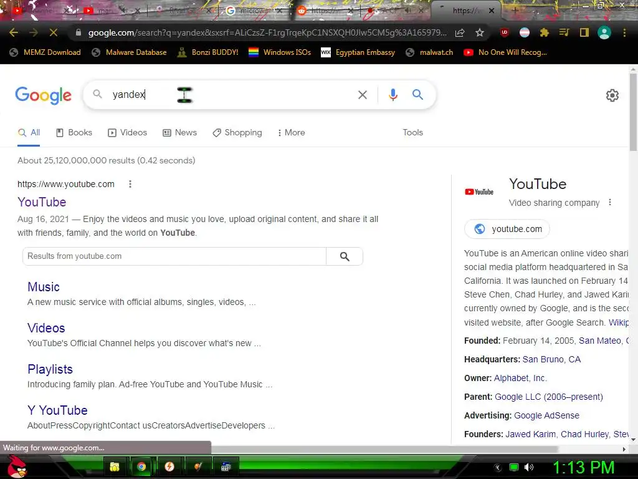The width and height of the screenshot is (638, 479).
Task: Open the malwat.ch bookmark
Action: tap(430, 52)
